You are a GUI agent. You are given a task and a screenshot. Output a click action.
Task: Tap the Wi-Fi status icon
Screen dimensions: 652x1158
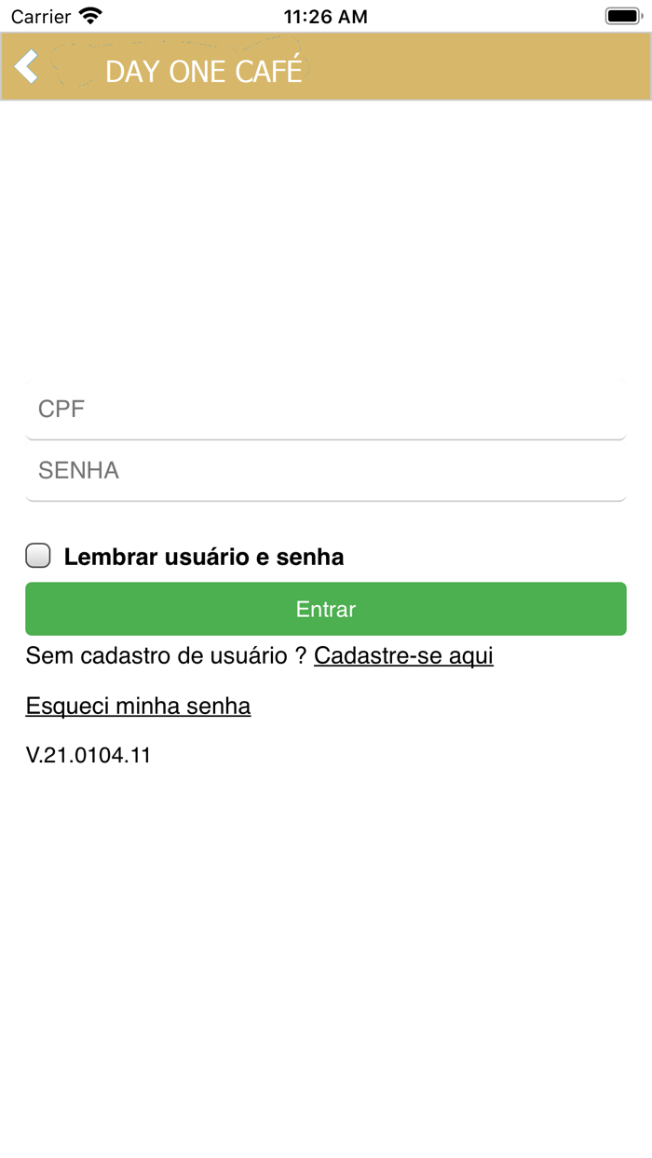[90, 16]
